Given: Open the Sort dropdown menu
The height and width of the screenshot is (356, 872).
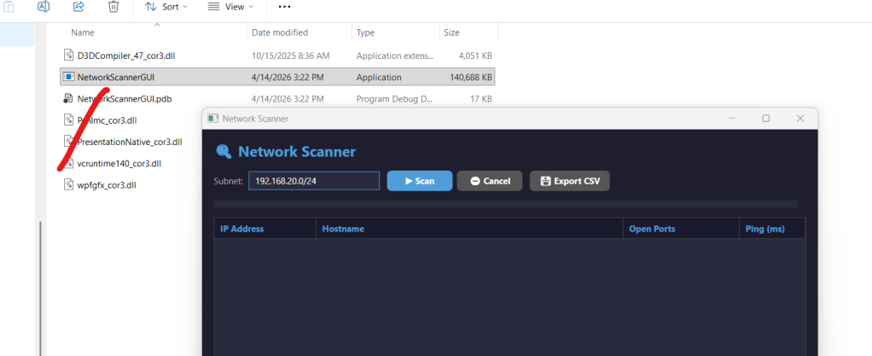Looking at the screenshot, I should (166, 7).
